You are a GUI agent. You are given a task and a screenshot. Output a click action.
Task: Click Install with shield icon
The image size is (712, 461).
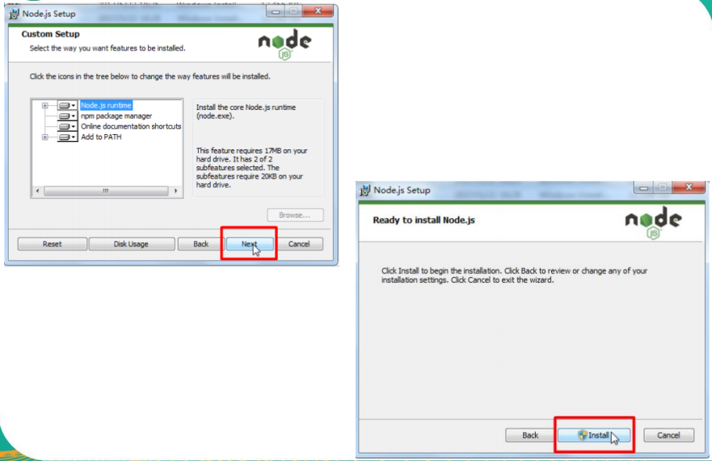tap(594, 435)
